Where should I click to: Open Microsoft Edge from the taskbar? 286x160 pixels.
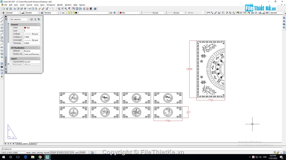25,157
